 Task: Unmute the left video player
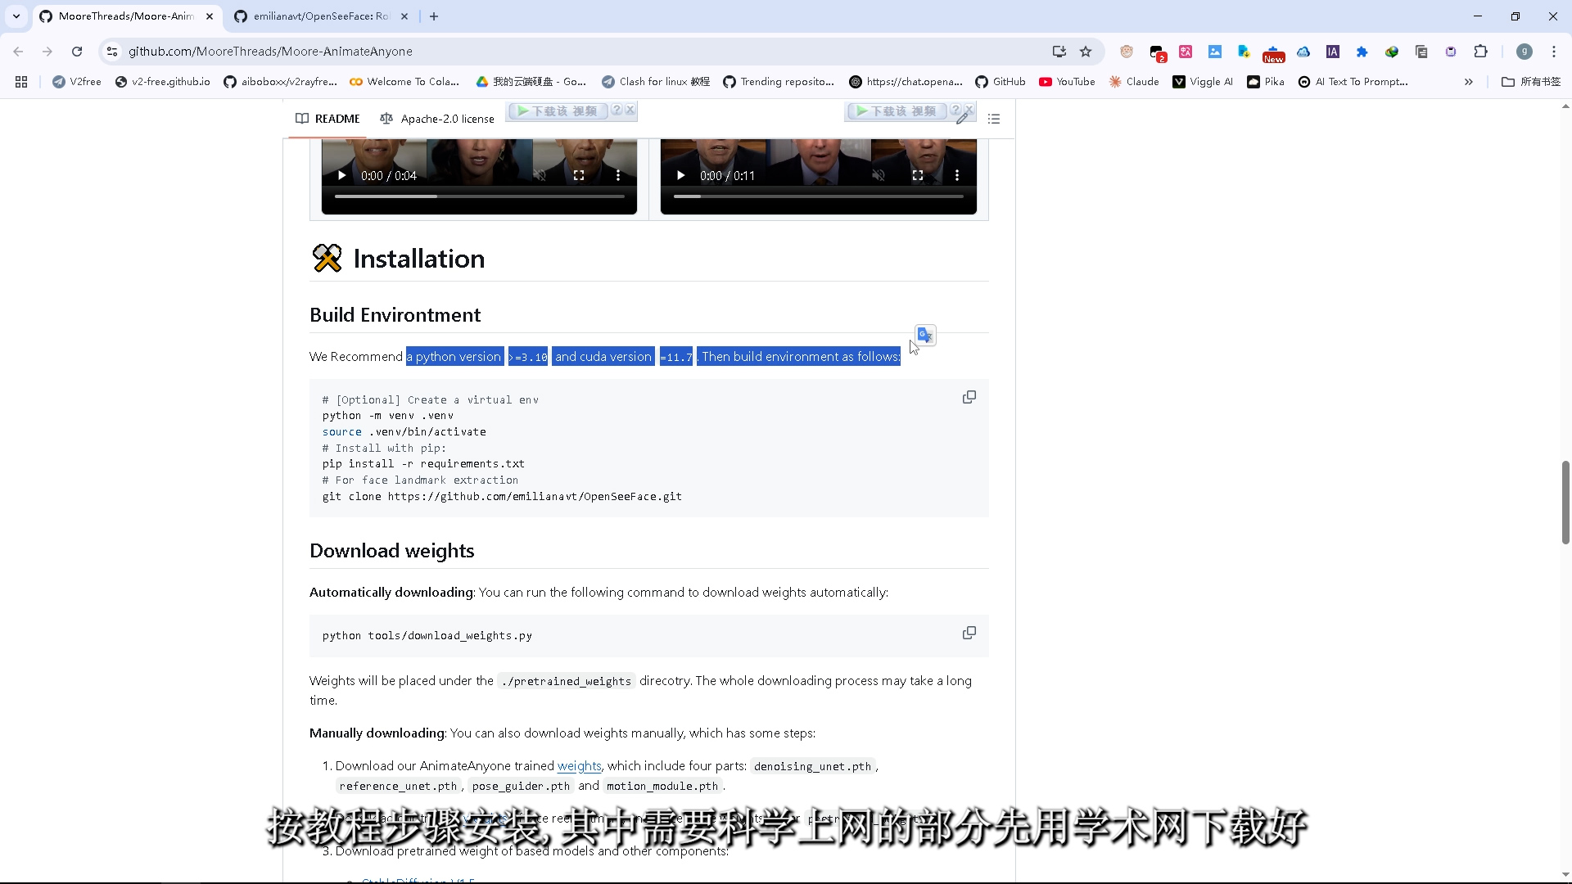[x=540, y=175]
